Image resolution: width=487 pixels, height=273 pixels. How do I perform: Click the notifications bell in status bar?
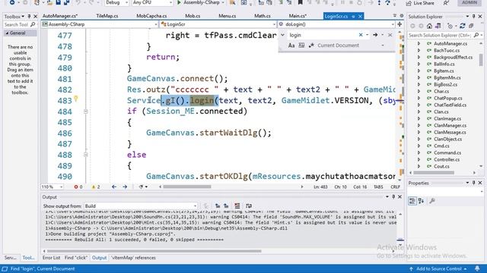click(x=477, y=268)
